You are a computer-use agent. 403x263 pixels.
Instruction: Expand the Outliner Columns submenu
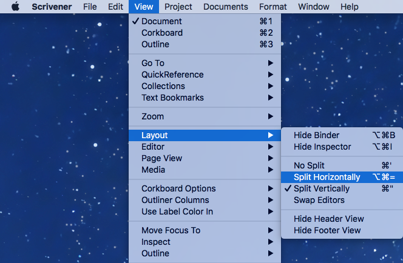205,200
